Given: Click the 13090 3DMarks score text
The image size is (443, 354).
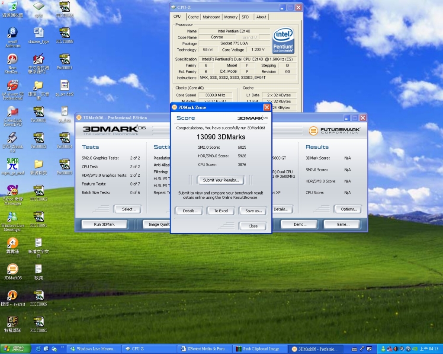Looking at the screenshot, I should (221, 137).
